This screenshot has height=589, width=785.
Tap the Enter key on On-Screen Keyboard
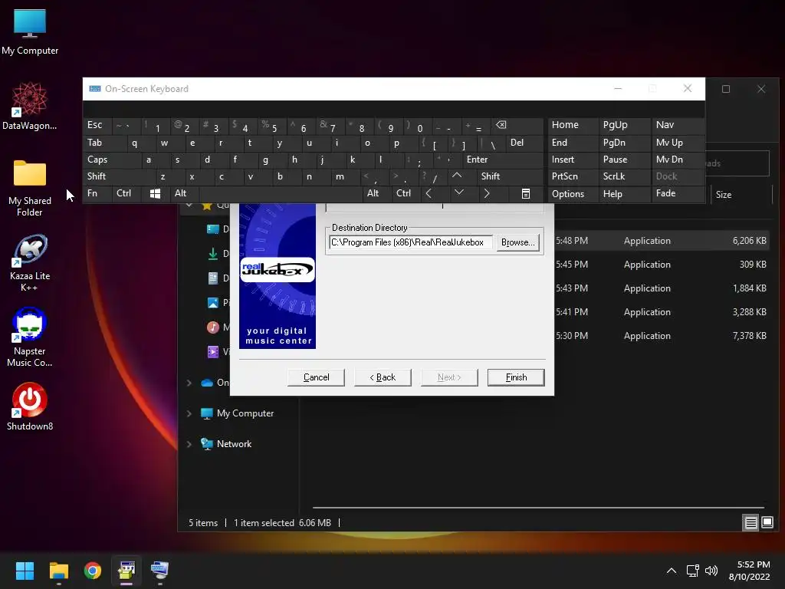502,160
